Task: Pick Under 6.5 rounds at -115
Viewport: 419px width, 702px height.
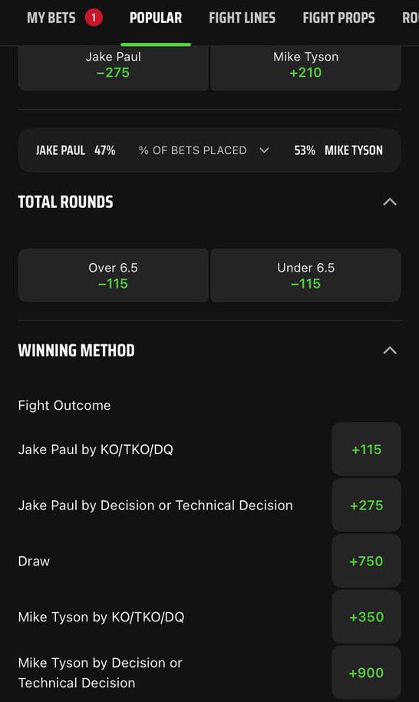Action: click(305, 275)
